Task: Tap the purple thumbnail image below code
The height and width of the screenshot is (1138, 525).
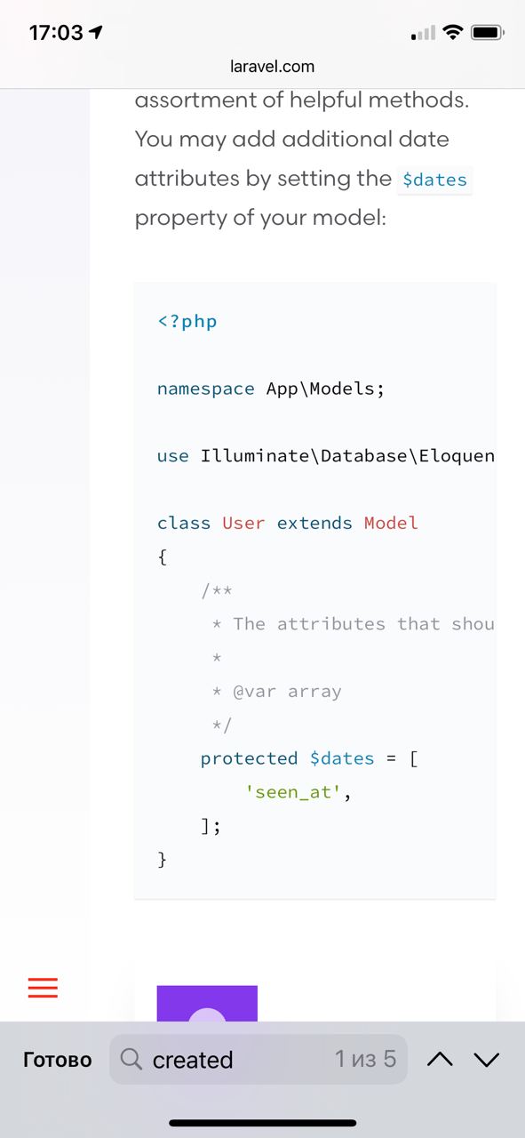Action: coord(207,1003)
